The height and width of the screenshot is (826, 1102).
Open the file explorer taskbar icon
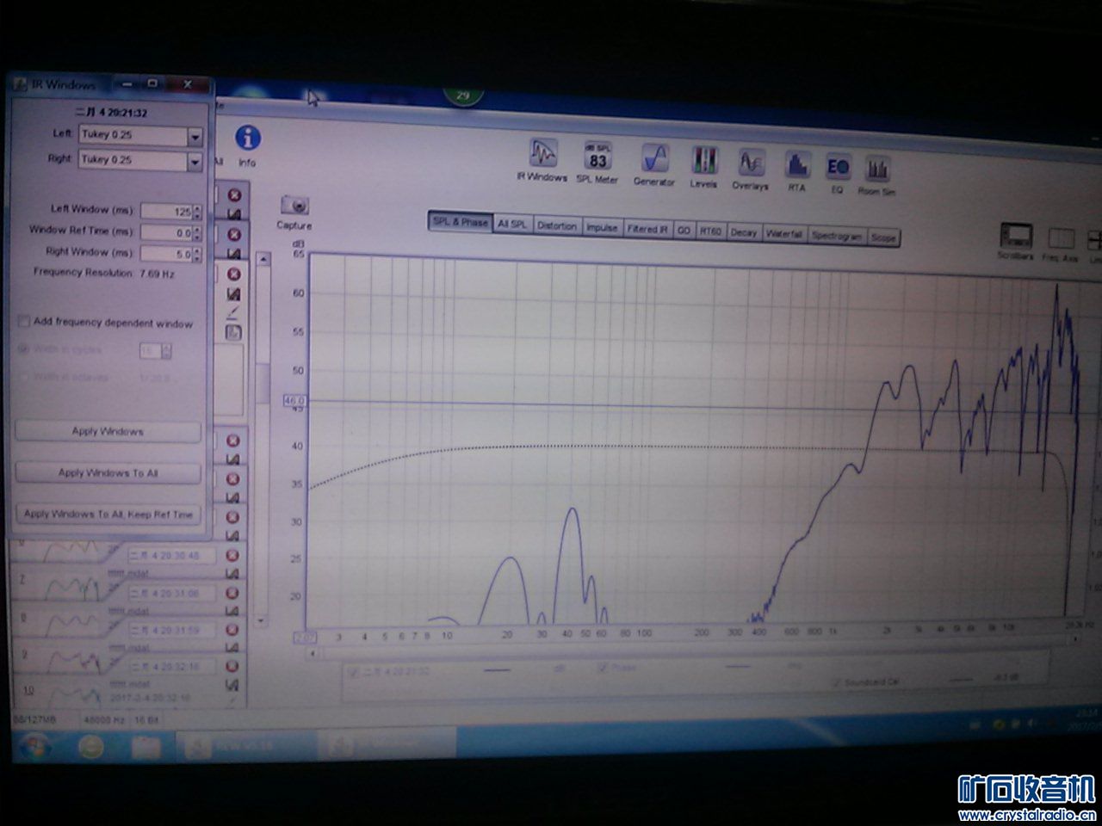point(145,747)
